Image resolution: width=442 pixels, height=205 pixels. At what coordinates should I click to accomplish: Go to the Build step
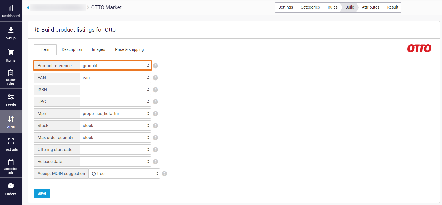[350, 7]
